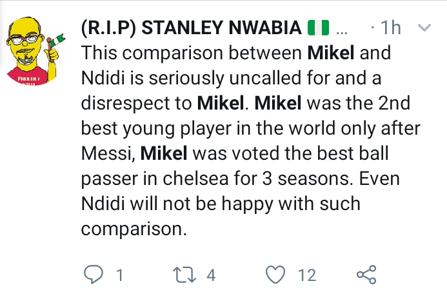This screenshot has width=447, height=299.
Task: Click the word chelsea in the tweet
Action: tap(195, 178)
